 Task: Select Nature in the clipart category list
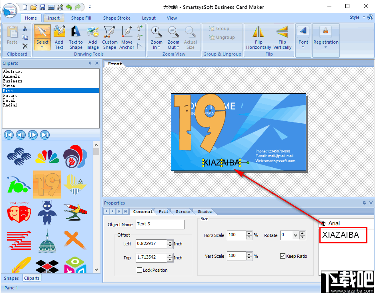click(x=10, y=95)
